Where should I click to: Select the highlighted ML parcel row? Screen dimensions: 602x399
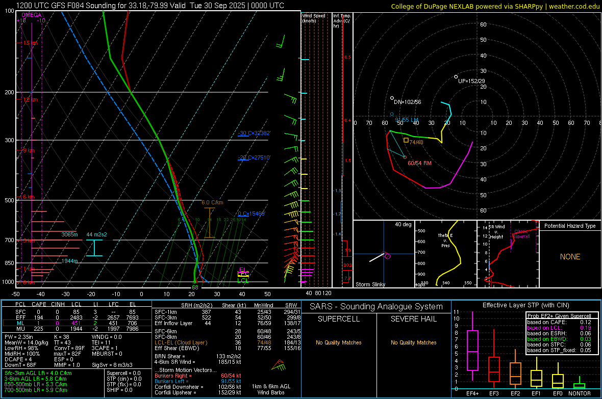click(77, 323)
